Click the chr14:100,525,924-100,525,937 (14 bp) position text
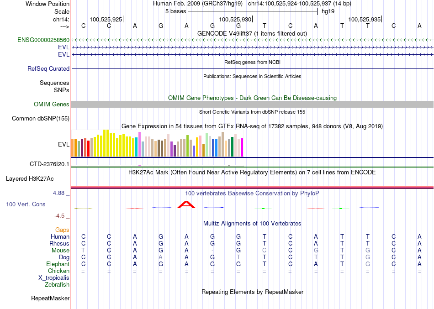This screenshot has width=434, height=309. click(x=300, y=4)
